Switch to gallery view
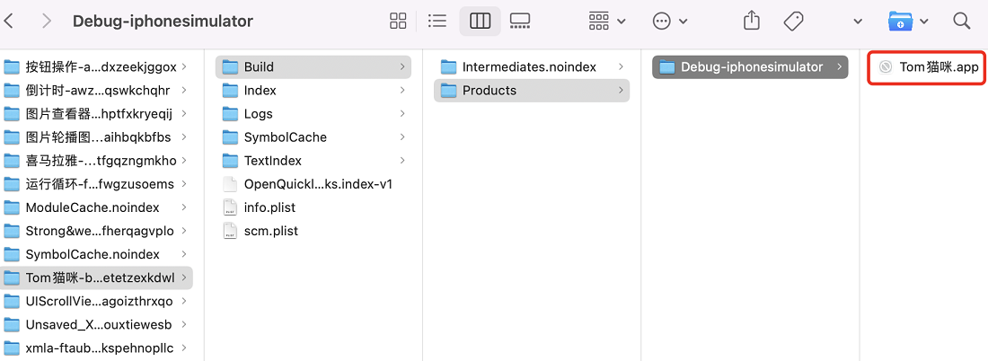Viewport: 988px width, 361px height. pyautogui.click(x=520, y=22)
